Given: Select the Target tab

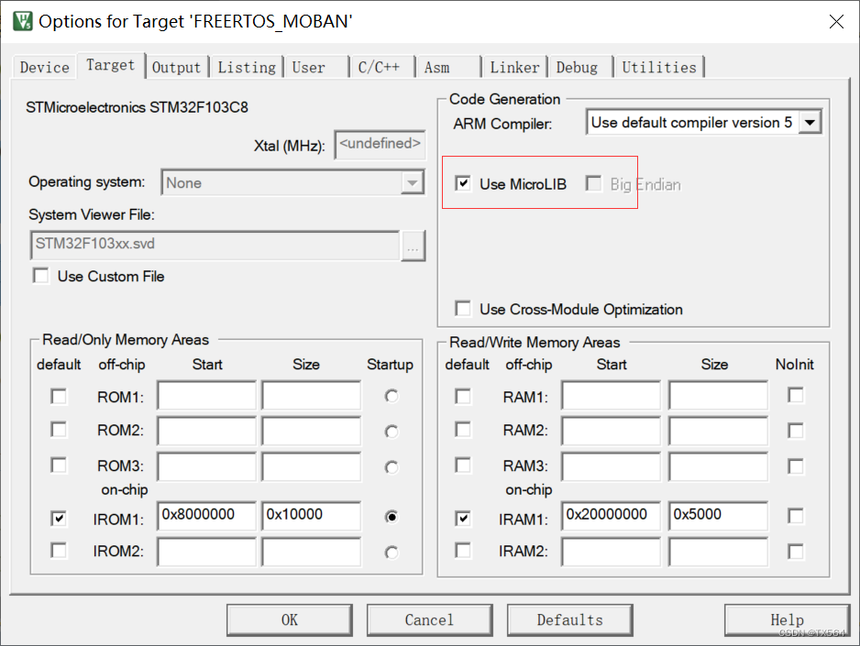Looking at the screenshot, I should 111,65.
